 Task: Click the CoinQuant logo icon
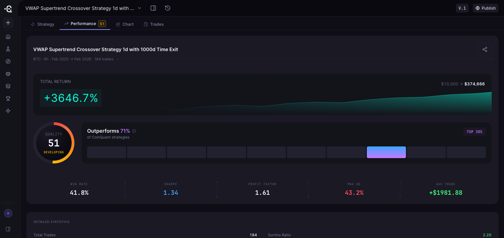[x=8, y=9]
